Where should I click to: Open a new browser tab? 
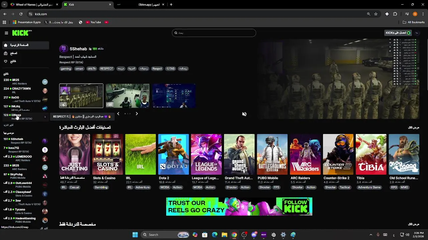[x=171, y=5]
